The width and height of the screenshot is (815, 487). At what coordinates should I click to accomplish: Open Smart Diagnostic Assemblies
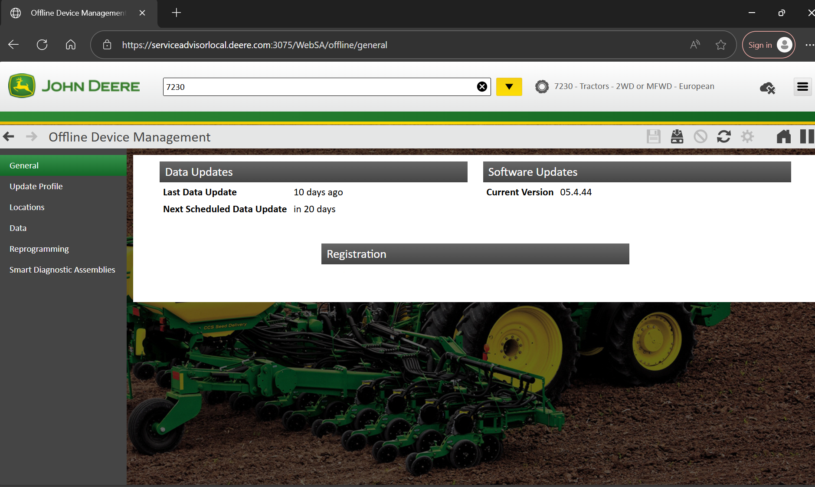pyautogui.click(x=62, y=270)
